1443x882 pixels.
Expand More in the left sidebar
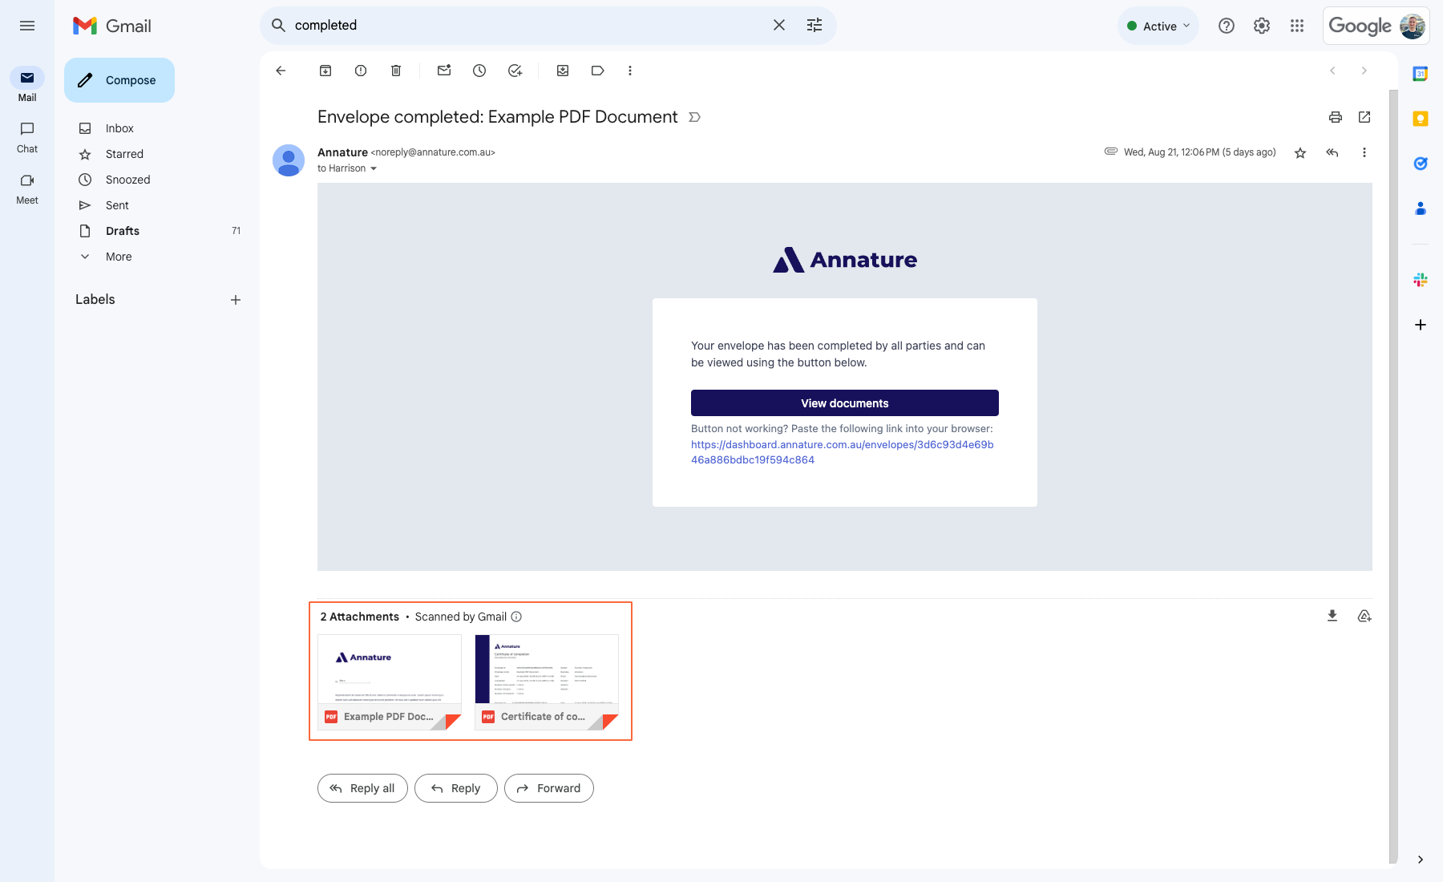119,257
